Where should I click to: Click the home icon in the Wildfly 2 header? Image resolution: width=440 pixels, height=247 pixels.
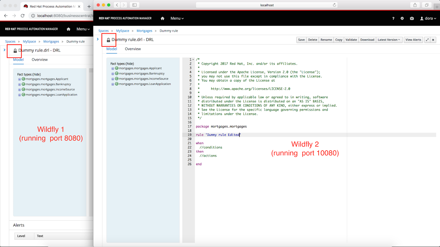(162, 19)
